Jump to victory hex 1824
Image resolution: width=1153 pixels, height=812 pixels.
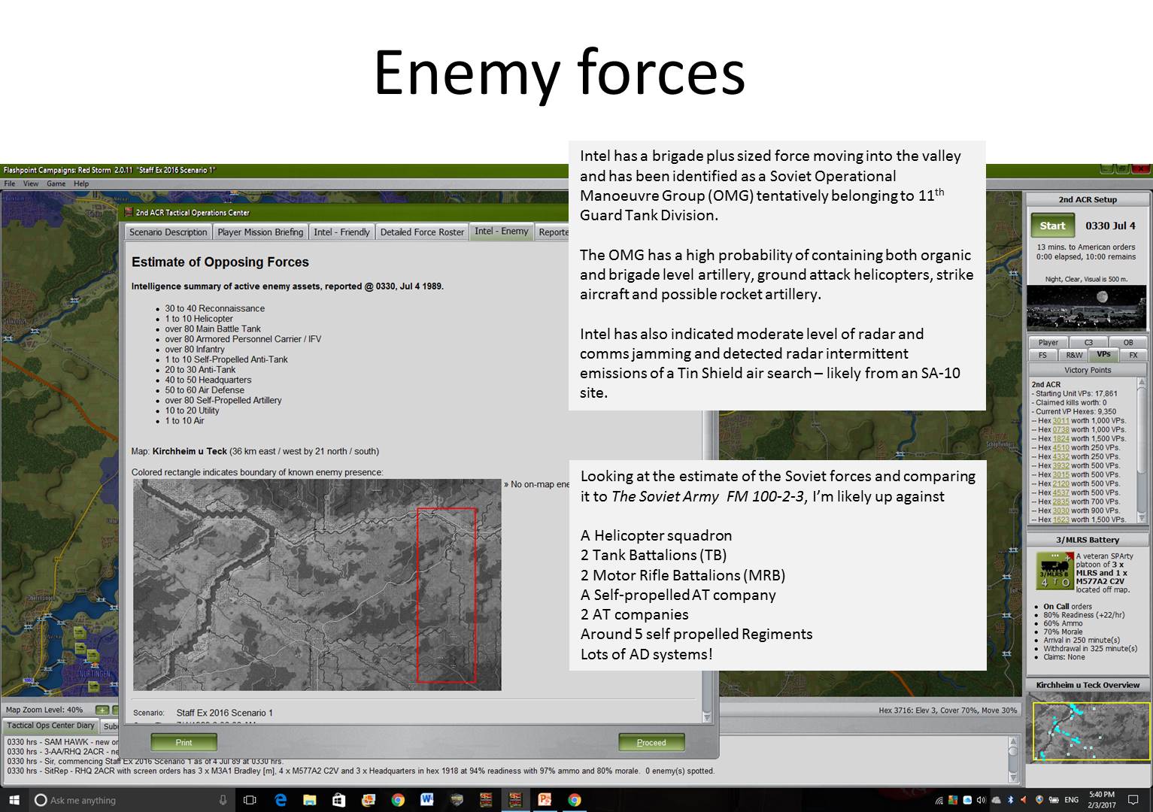point(1060,439)
